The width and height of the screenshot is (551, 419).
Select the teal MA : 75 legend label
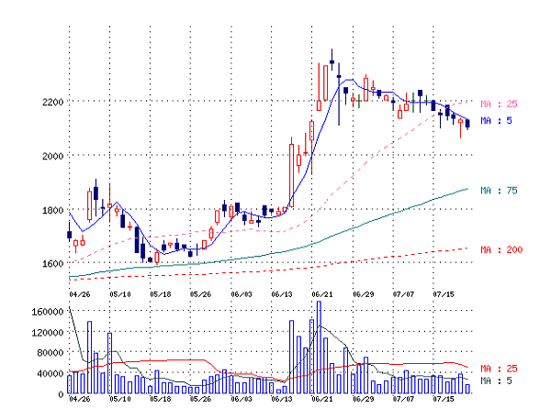(x=499, y=191)
